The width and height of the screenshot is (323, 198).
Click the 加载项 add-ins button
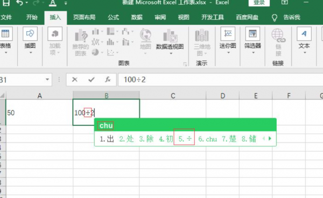click(x=55, y=41)
